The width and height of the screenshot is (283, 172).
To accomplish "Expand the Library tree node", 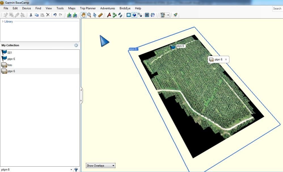I will 3,22.
